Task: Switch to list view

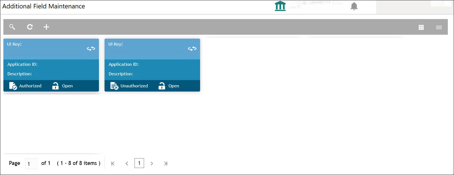Action: (x=439, y=27)
